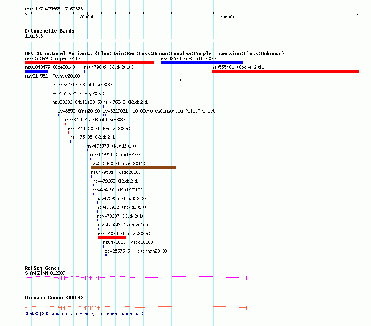Click the 'nsv472063 (Kidd2010)' label

pos(128,242)
